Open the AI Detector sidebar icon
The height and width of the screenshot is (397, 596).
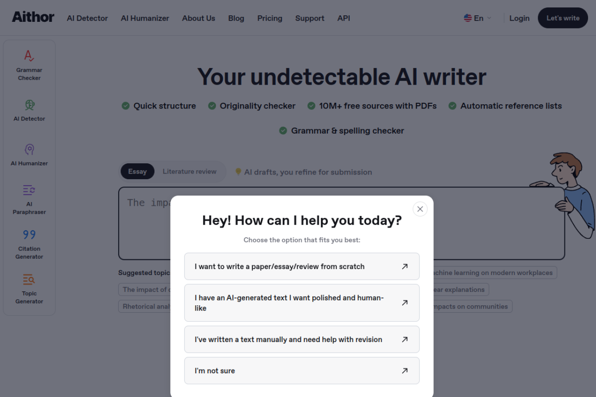pyautogui.click(x=29, y=110)
